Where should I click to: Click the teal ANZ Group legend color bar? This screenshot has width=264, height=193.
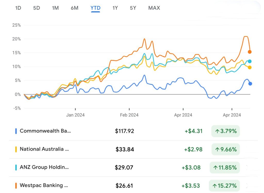[16, 168]
